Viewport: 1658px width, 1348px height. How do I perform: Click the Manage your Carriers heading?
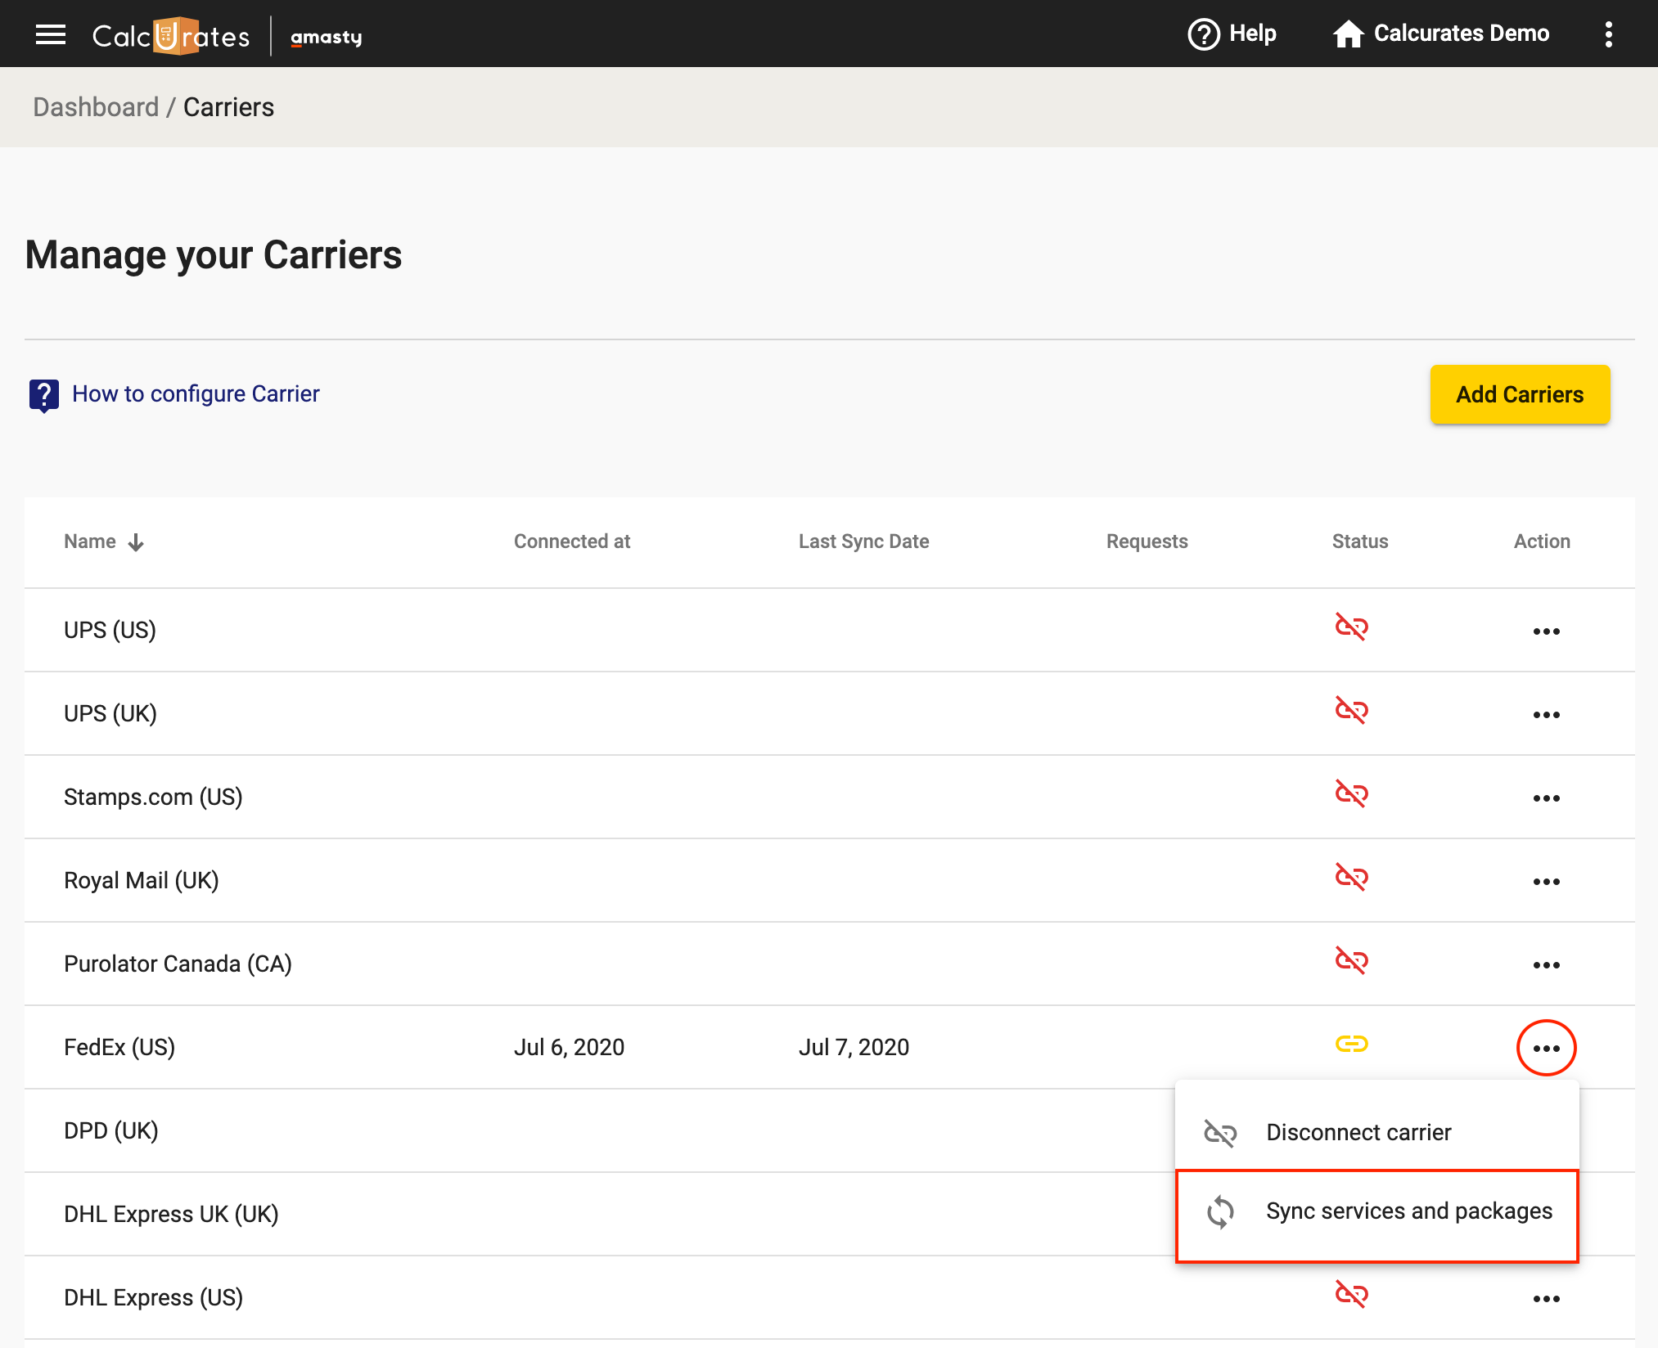click(214, 255)
